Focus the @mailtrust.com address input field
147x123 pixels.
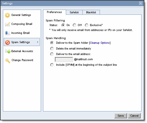(64, 59)
